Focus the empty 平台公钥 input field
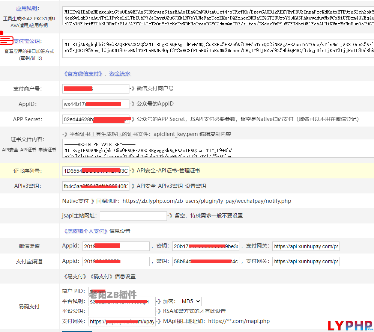 (122, 311)
